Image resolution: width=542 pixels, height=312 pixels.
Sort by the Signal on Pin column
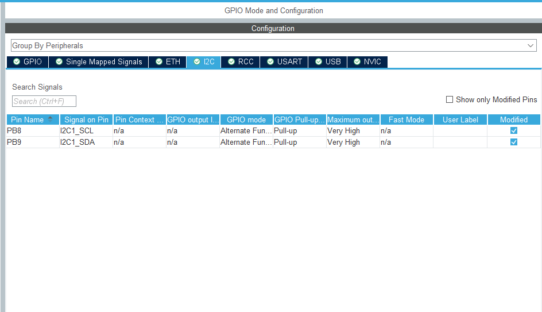[x=87, y=120]
